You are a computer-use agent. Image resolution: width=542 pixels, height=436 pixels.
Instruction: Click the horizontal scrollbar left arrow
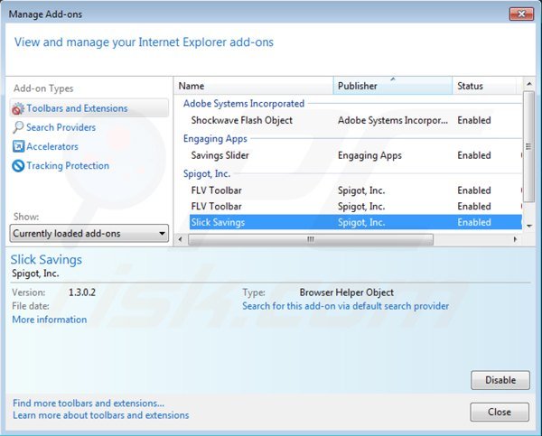click(x=180, y=239)
